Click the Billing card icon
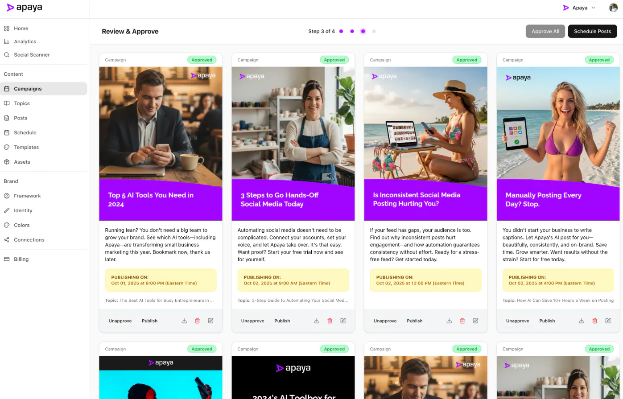 click(7, 259)
